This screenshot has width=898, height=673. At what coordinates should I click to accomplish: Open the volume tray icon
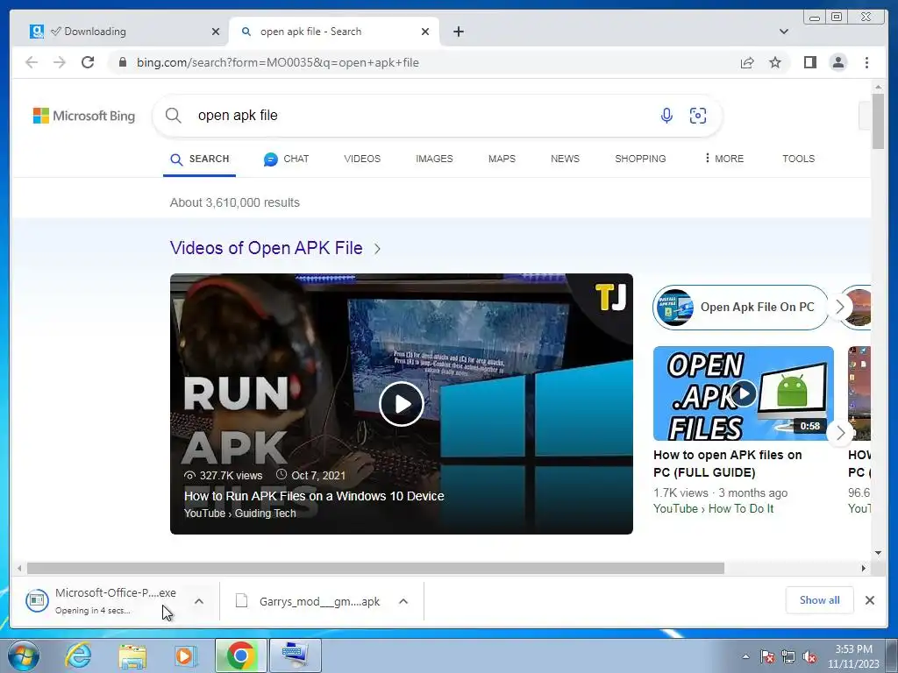coord(809,656)
